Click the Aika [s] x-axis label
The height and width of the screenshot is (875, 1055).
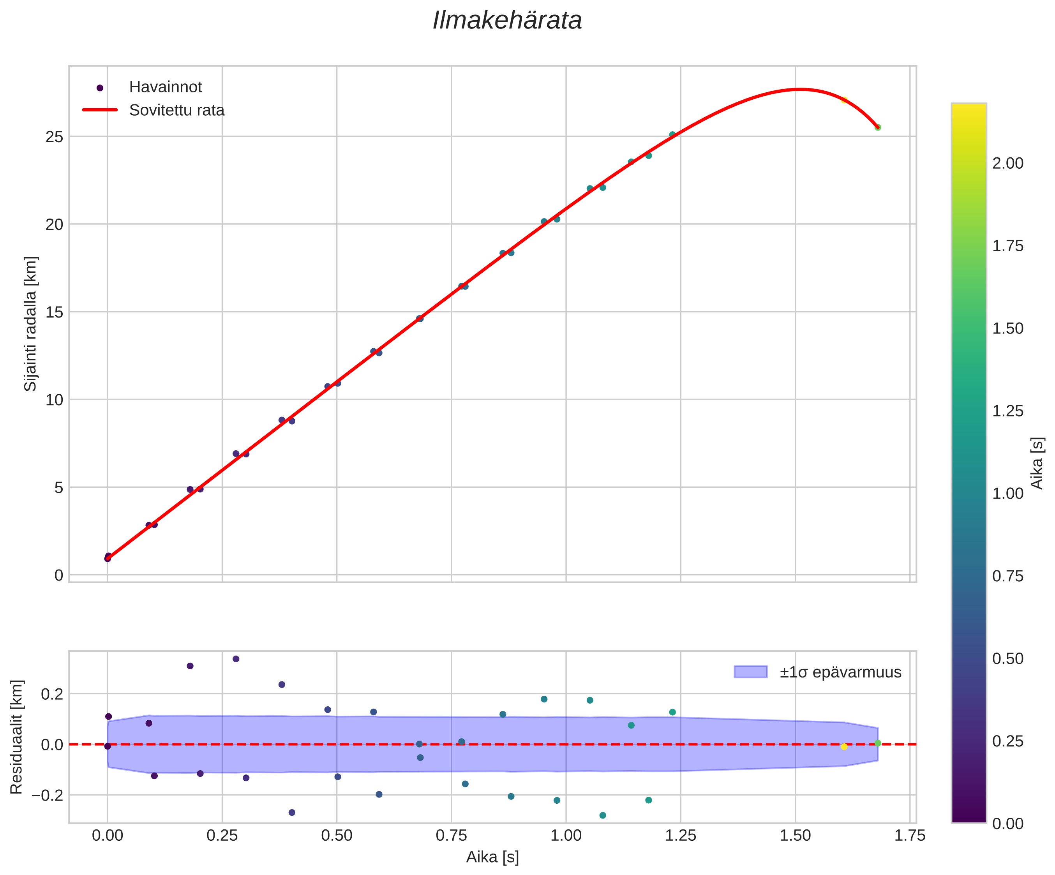point(492,857)
